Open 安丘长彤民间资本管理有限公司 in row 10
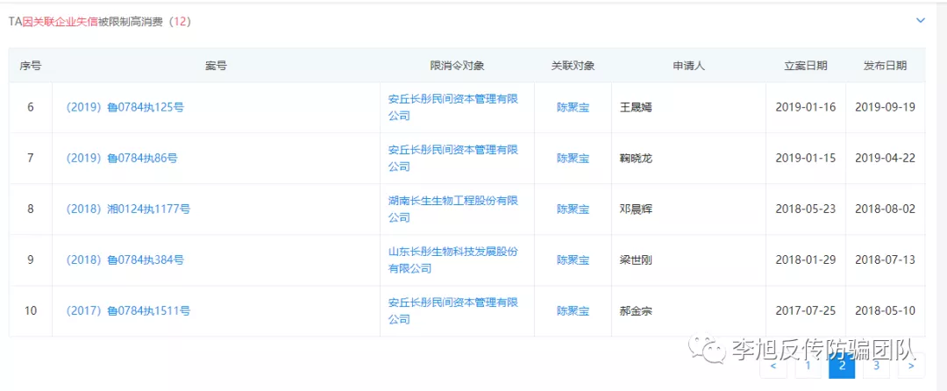947x391 pixels. tap(453, 310)
